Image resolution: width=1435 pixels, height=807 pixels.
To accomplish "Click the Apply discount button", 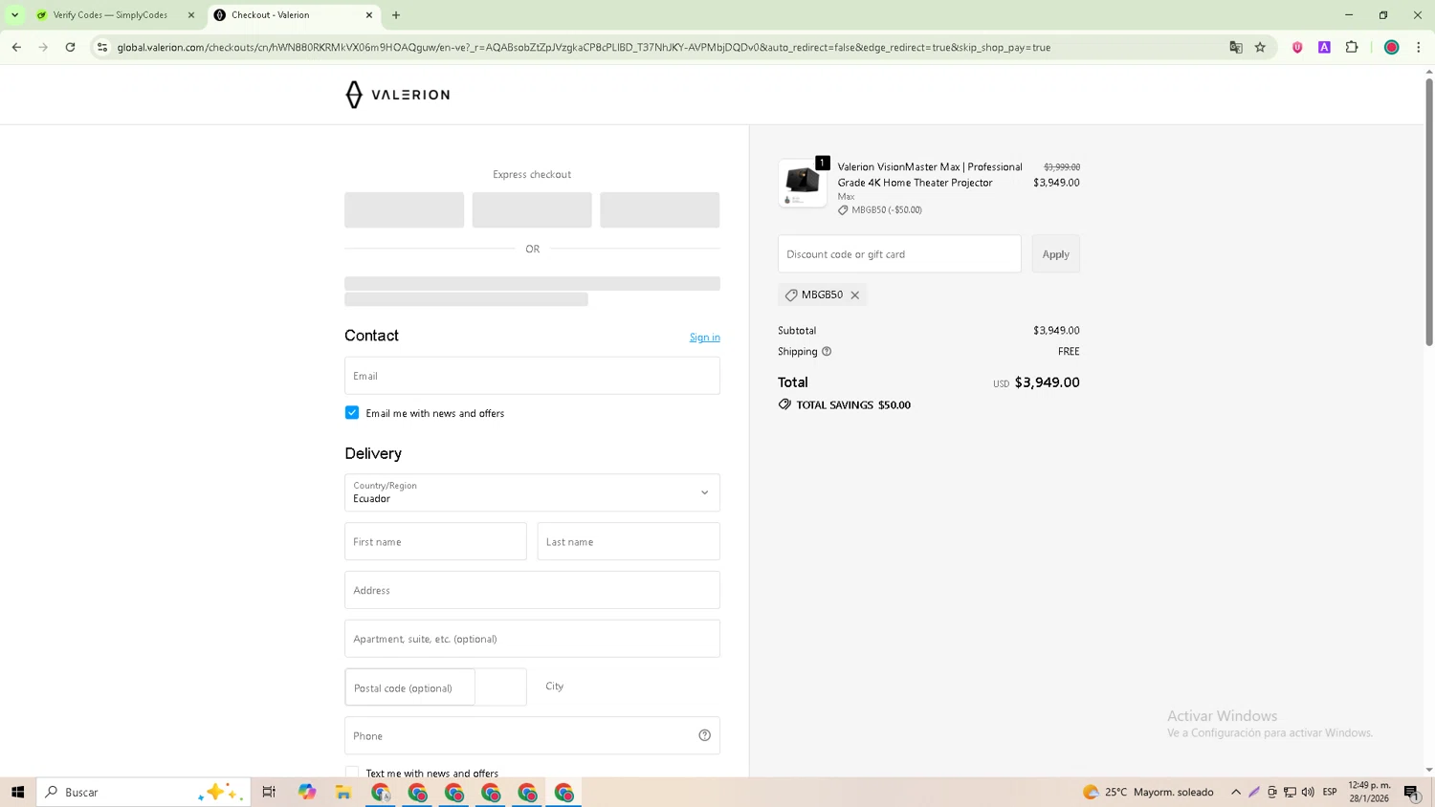I will [1055, 254].
